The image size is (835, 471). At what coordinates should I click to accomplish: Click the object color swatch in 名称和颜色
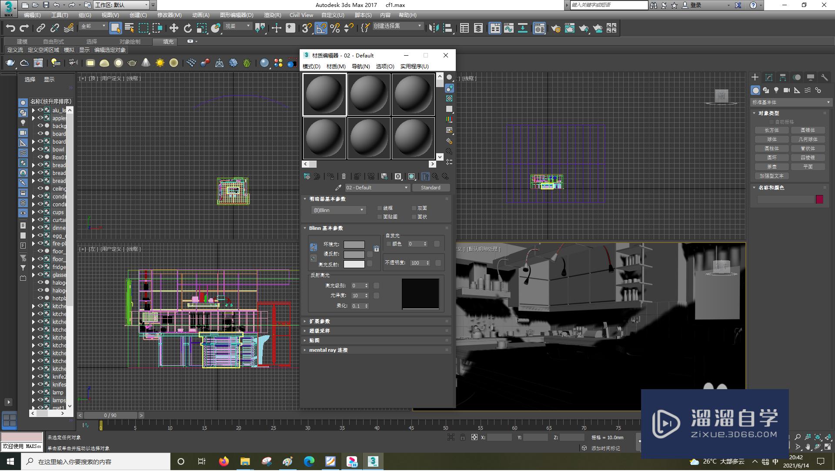pyautogui.click(x=819, y=199)
